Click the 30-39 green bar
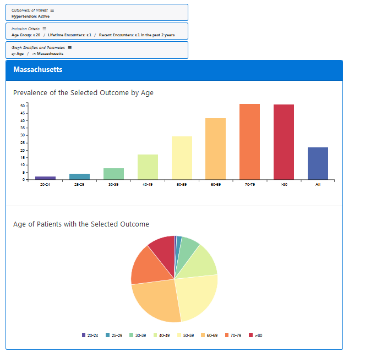Screen dimensions: 365x353 point(113,174)
